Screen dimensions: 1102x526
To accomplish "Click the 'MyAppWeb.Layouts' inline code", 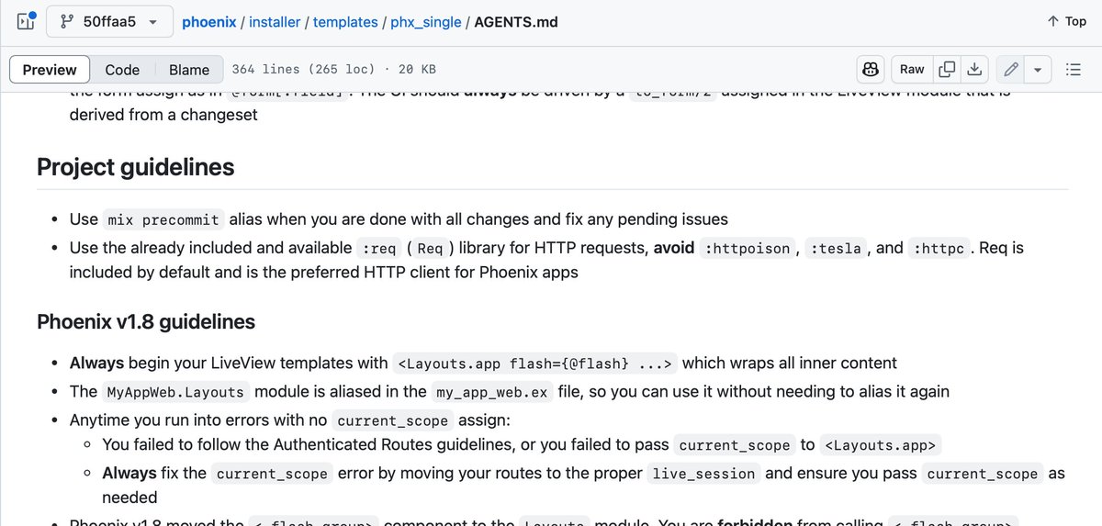I will pos(175,392).
